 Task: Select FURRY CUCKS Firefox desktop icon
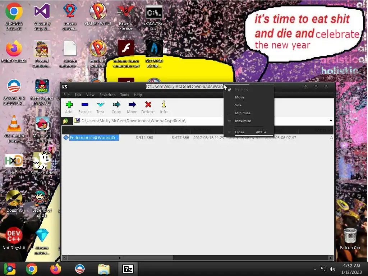point(14,52)
